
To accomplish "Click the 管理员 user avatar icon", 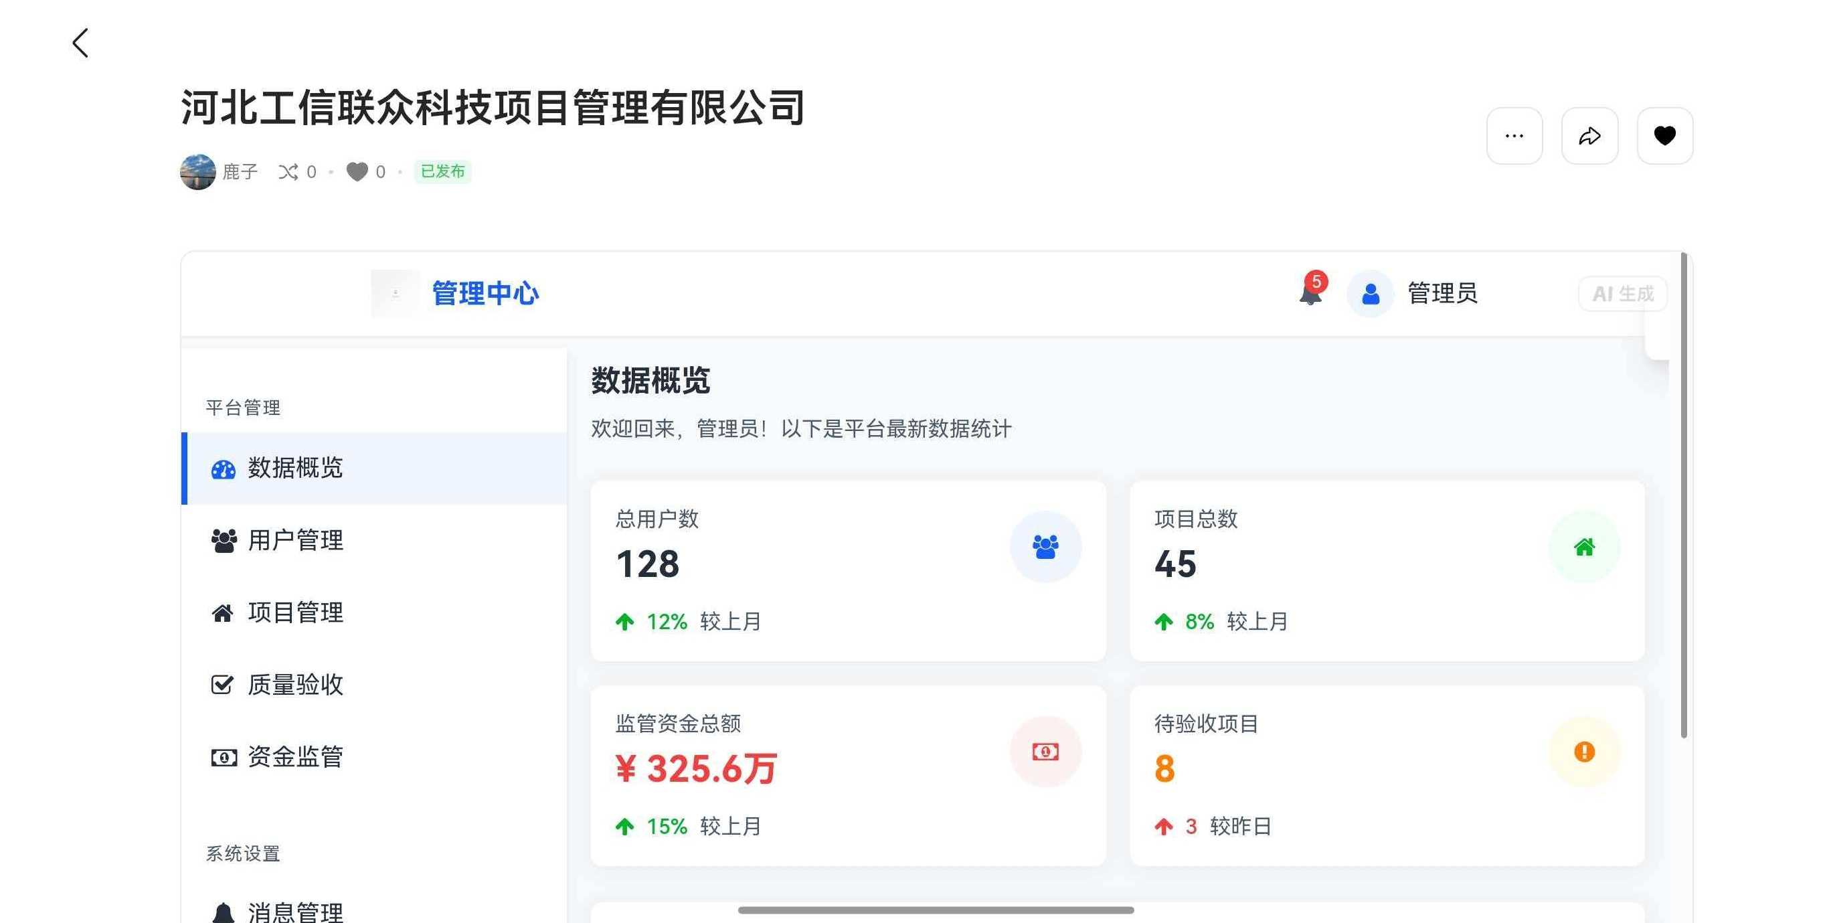I will point(1370,294).
